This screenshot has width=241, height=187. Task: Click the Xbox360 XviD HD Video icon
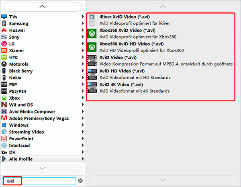pos(92,47)
